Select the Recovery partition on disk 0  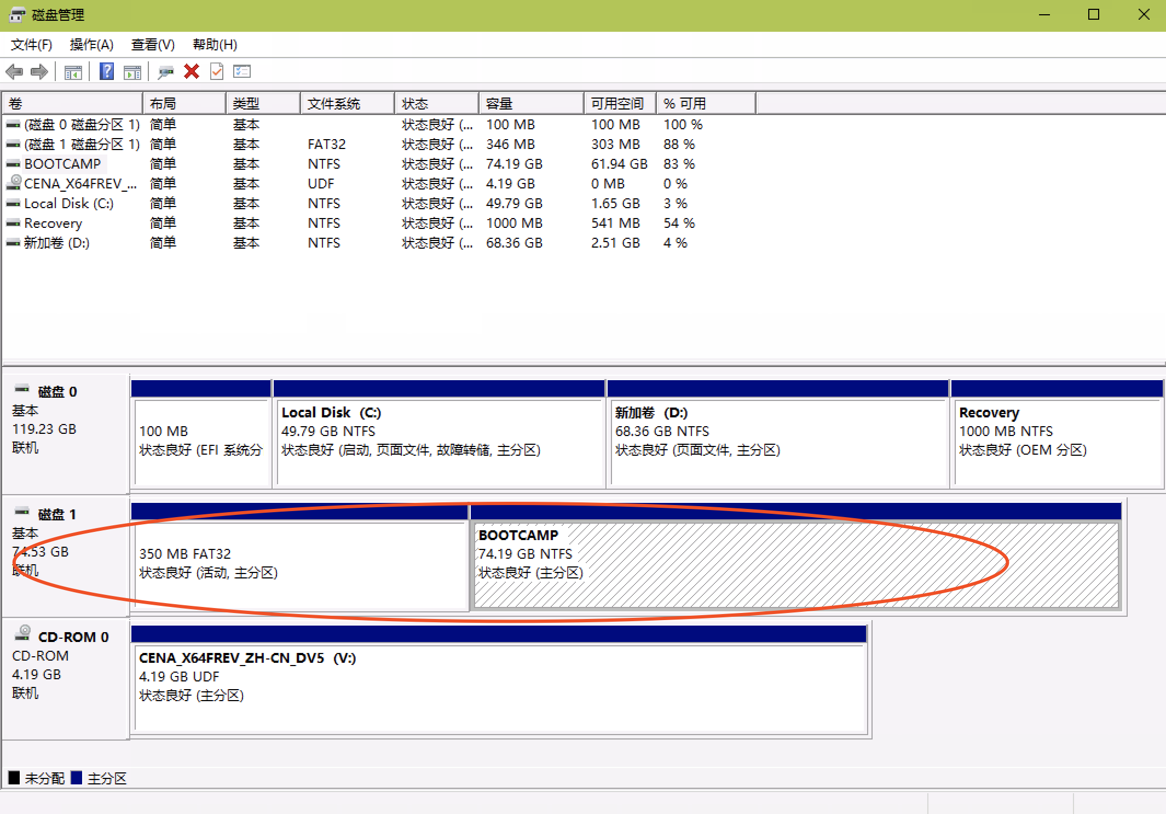point(1057,441)
